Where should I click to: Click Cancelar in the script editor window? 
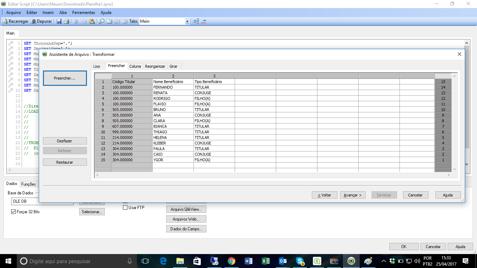tap(433, 247)
